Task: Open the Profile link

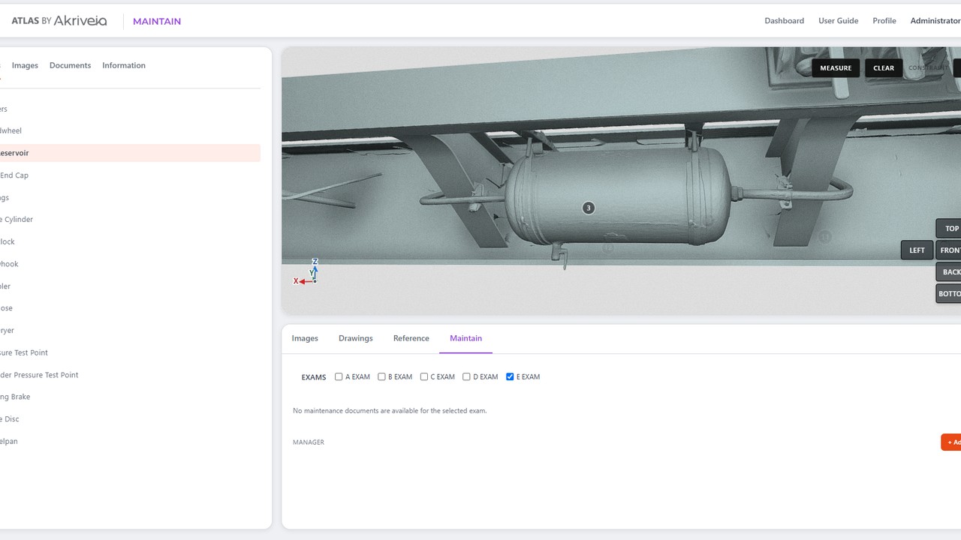Action: pos(884,21)
